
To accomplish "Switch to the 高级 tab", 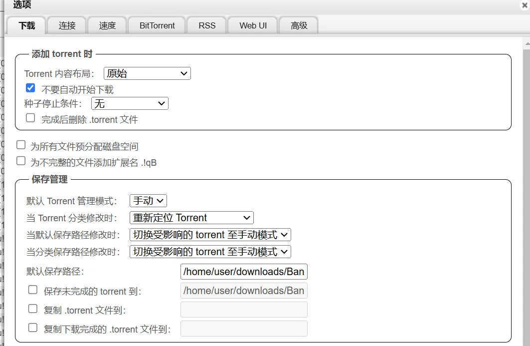I will [x=299, y=26].
